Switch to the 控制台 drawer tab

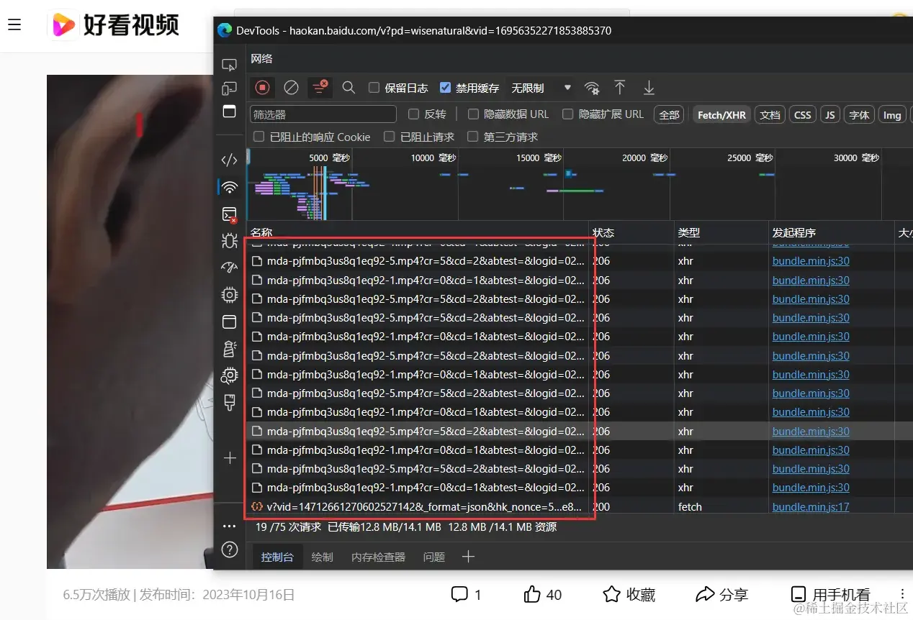pos(277,557)
